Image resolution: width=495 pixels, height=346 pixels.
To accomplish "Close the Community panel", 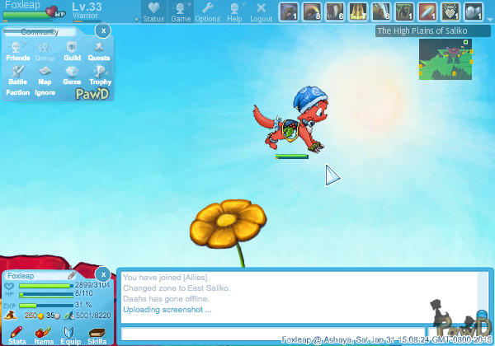I will pyautogui.click(x=101, y=30).
